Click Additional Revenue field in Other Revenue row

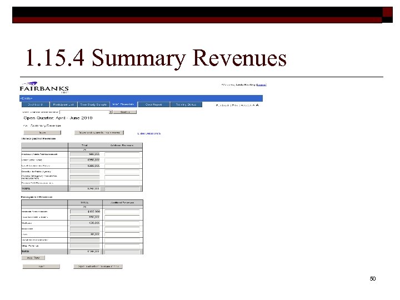pyautogui.click(x=122, y=246)
